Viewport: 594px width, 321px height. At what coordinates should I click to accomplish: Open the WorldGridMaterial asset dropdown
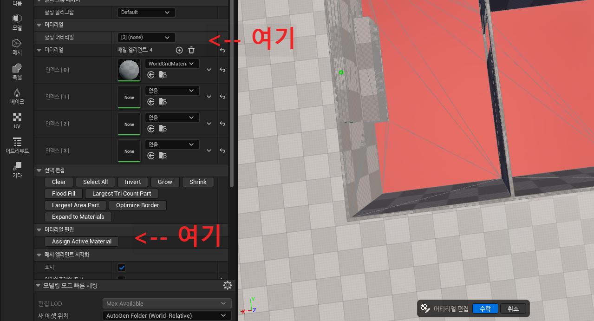(172, 64)
